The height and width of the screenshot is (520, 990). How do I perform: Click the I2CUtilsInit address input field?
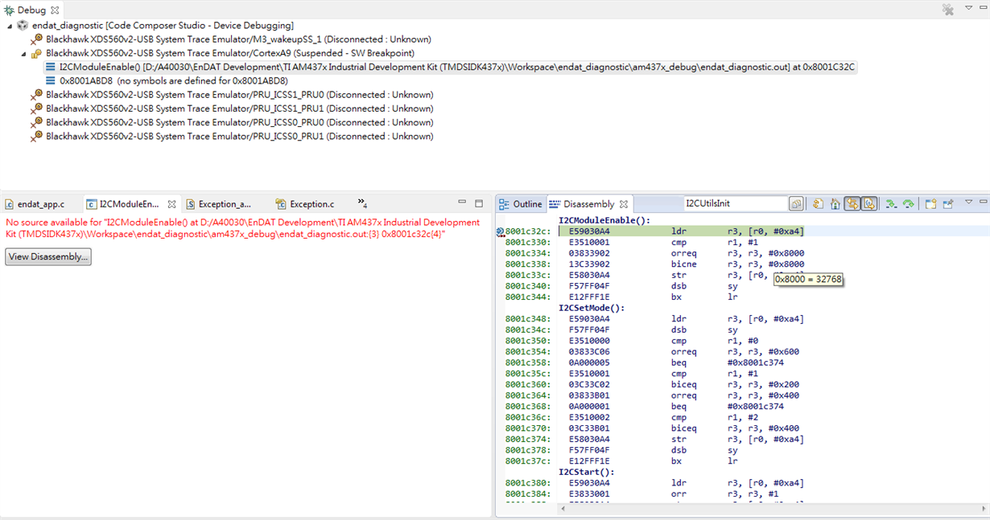pos(735,204)
